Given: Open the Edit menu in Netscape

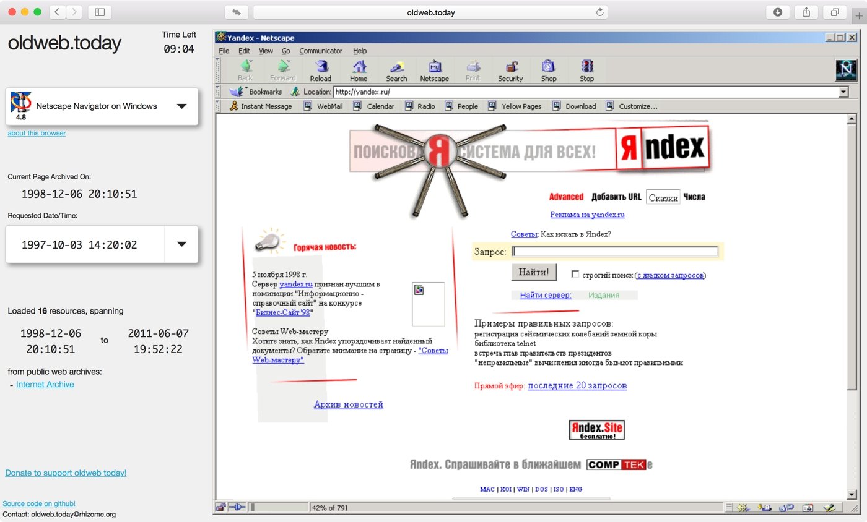Looking at the screenshot, I should [x=244, y=51].
